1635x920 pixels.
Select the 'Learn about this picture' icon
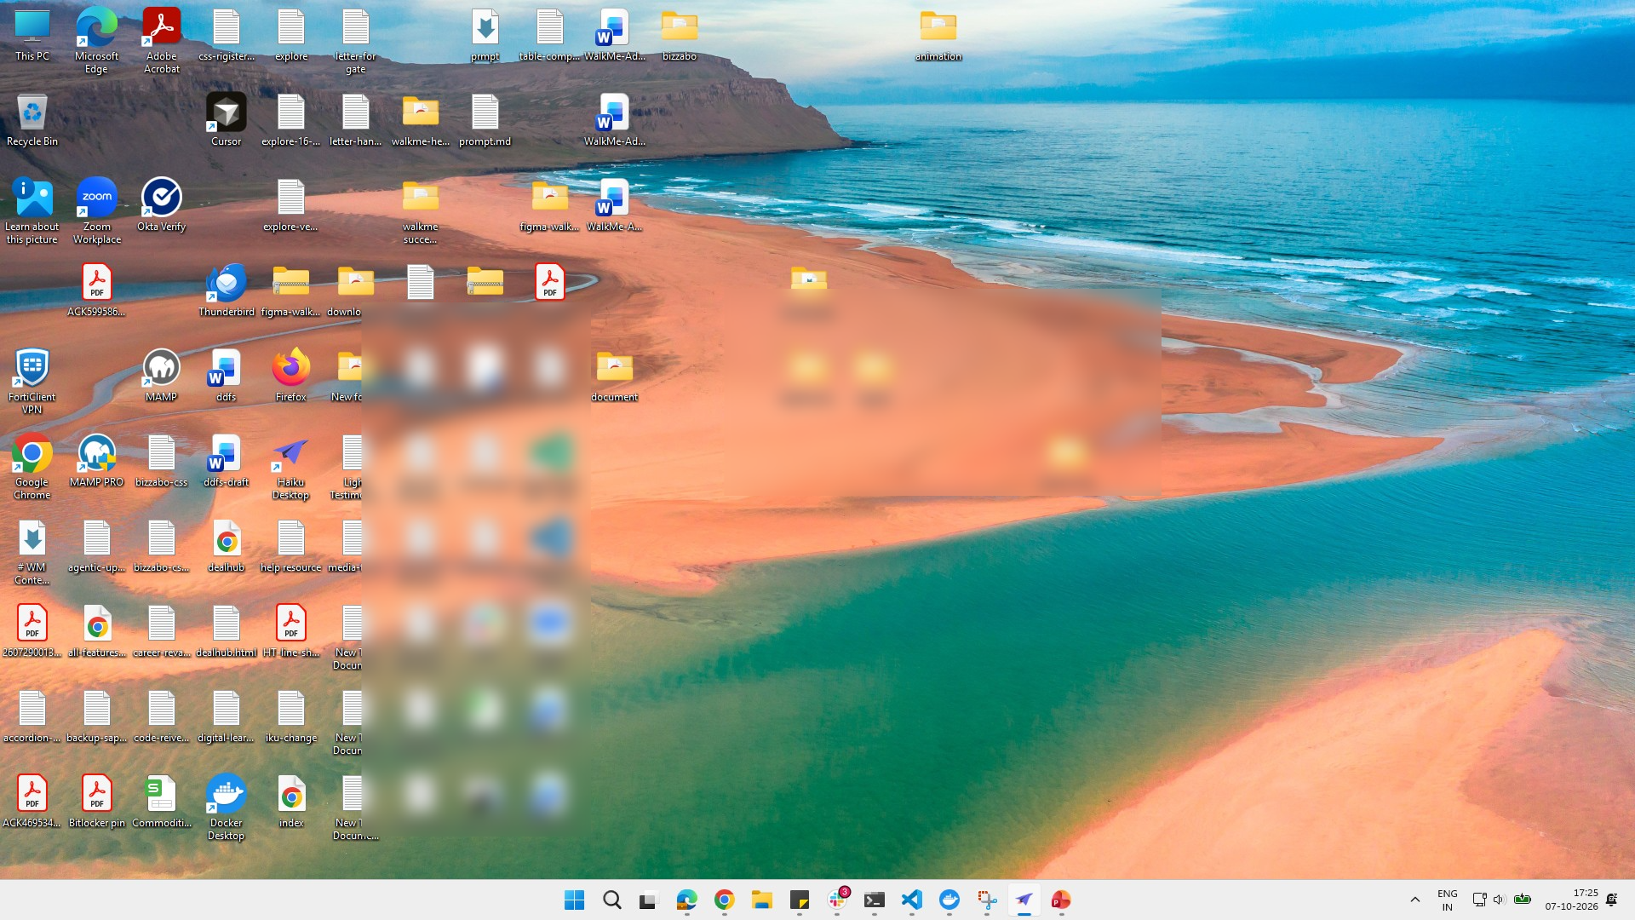click(x=32, y=211)
